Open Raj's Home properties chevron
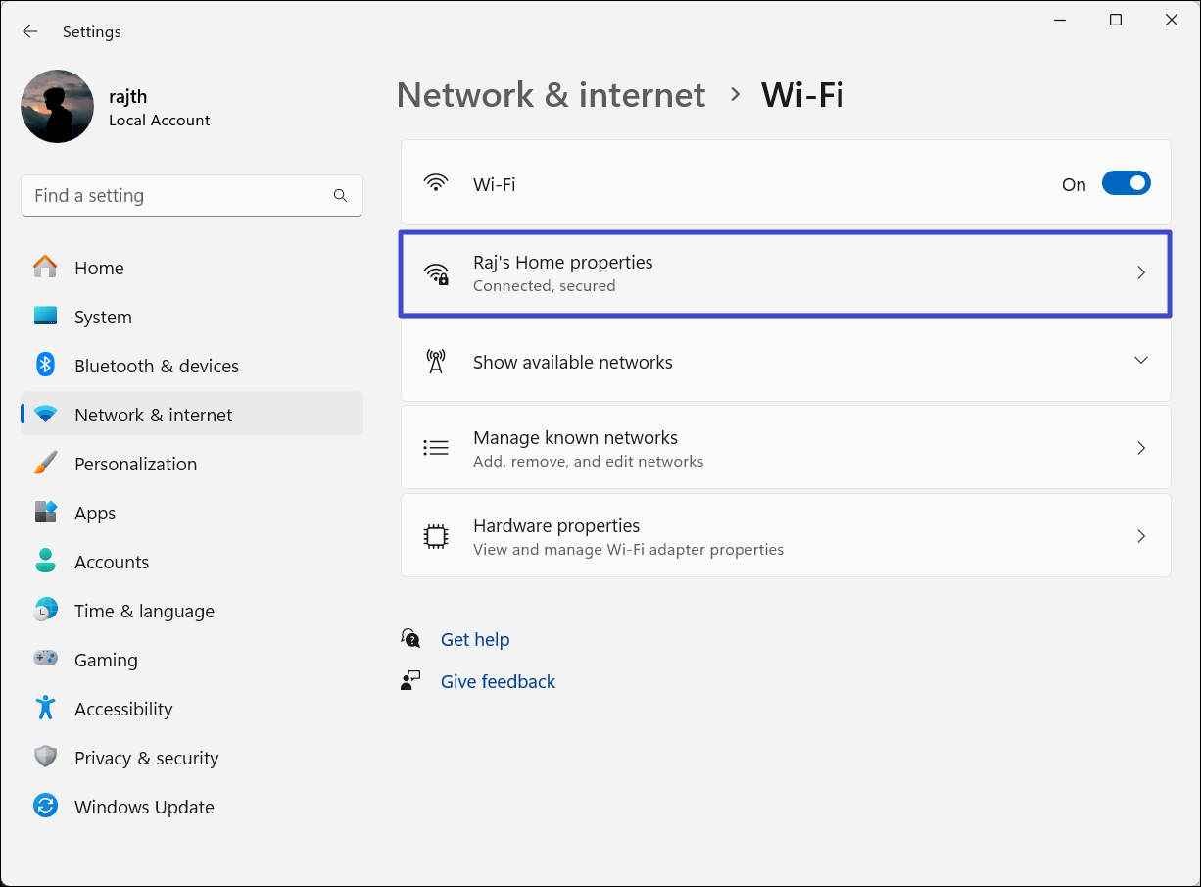Viewport: 1201px width, 887px height. tap(1140, 273)
